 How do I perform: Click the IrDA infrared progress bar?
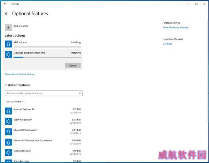point(47,47)
